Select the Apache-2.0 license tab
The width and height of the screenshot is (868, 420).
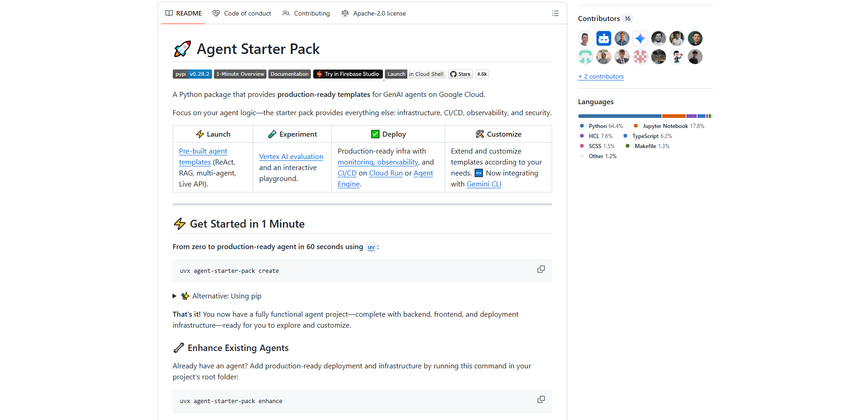click(x=373, y=14)
